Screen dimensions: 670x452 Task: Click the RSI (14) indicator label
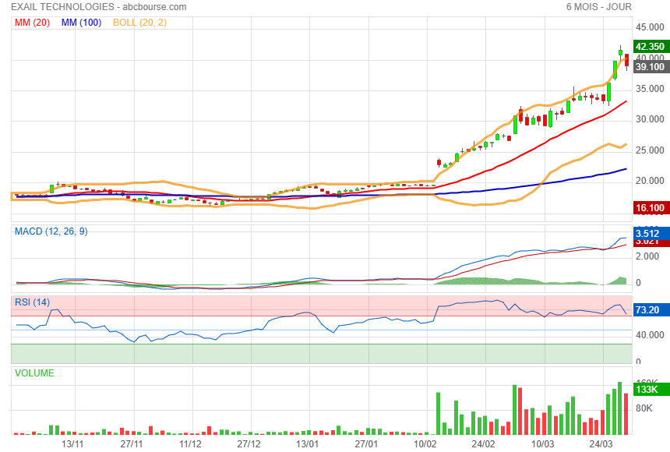(x=33, y=302)
